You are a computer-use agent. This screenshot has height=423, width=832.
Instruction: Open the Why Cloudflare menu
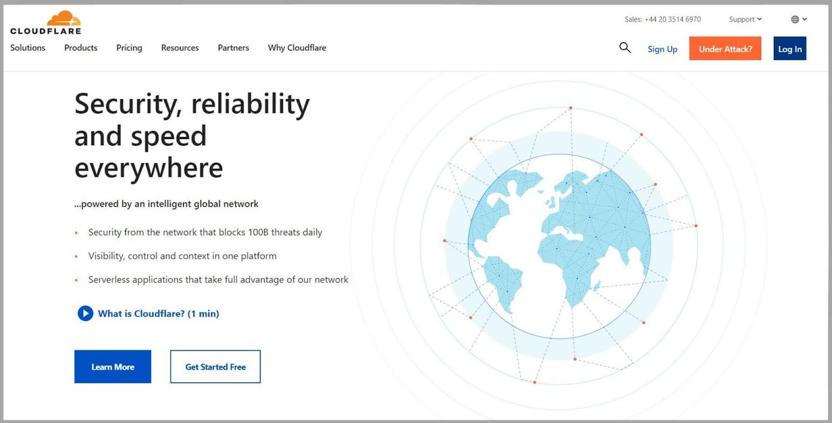click(x=297, y=48)
